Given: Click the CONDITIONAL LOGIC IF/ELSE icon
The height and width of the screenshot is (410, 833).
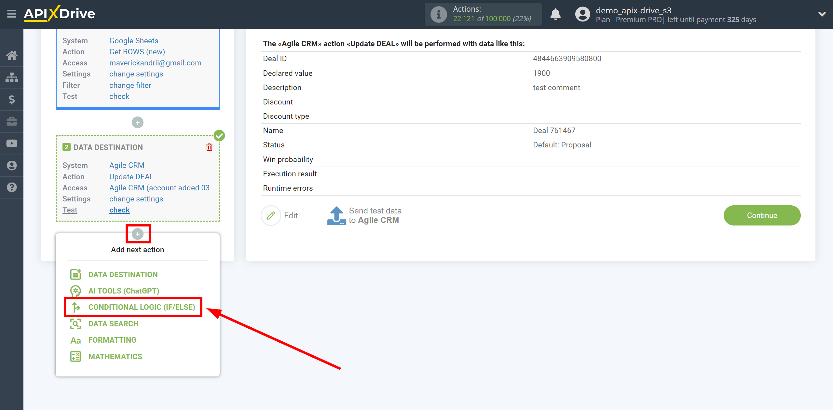Looking at the screenshot, I should pyautogui.click(x=75, y=307).
